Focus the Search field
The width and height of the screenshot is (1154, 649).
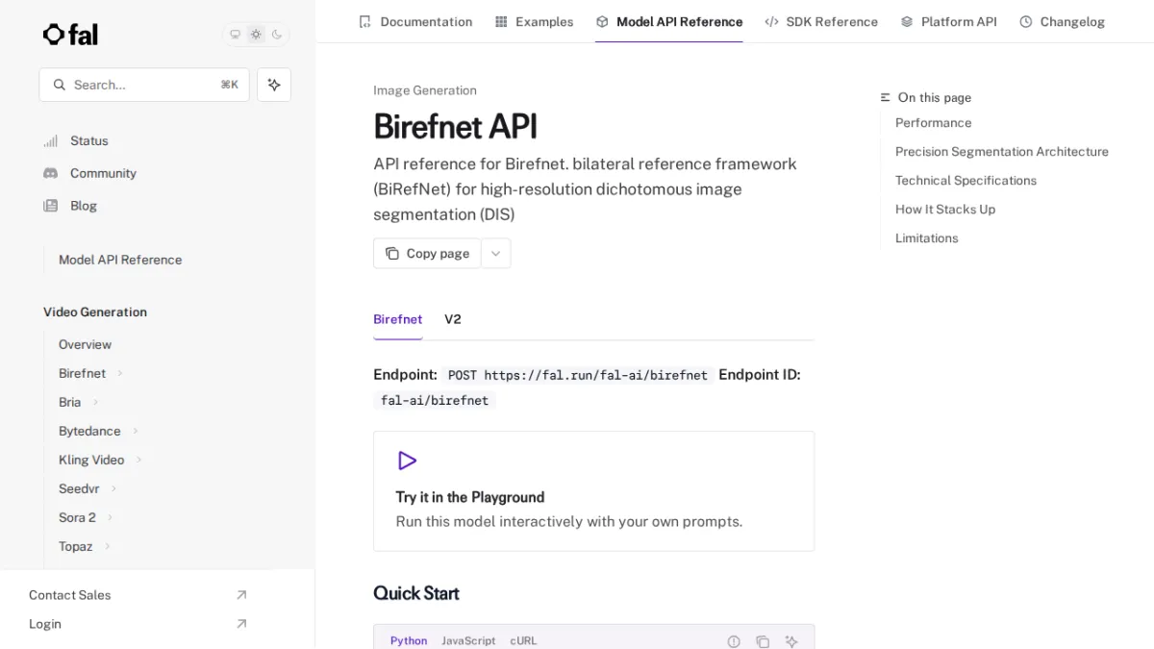144,85
